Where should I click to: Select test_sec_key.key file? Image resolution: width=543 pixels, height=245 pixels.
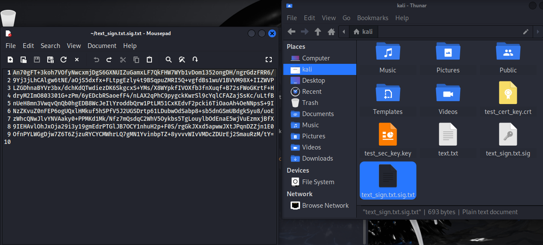point(388,140)
